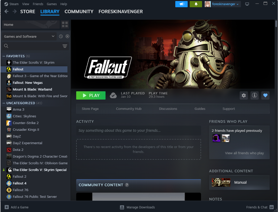Open the second friend's avatar
Image resolution: width=278 pixels, height=212 pixels.
[226, 138]
